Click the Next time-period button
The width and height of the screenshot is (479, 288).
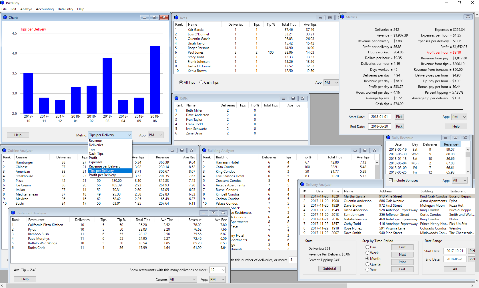pos(402,255)
